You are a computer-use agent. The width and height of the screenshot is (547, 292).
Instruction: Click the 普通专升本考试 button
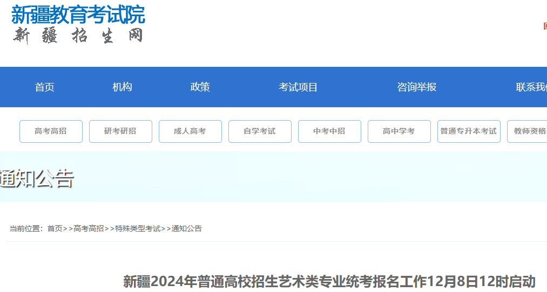click(x=469, y=131)
